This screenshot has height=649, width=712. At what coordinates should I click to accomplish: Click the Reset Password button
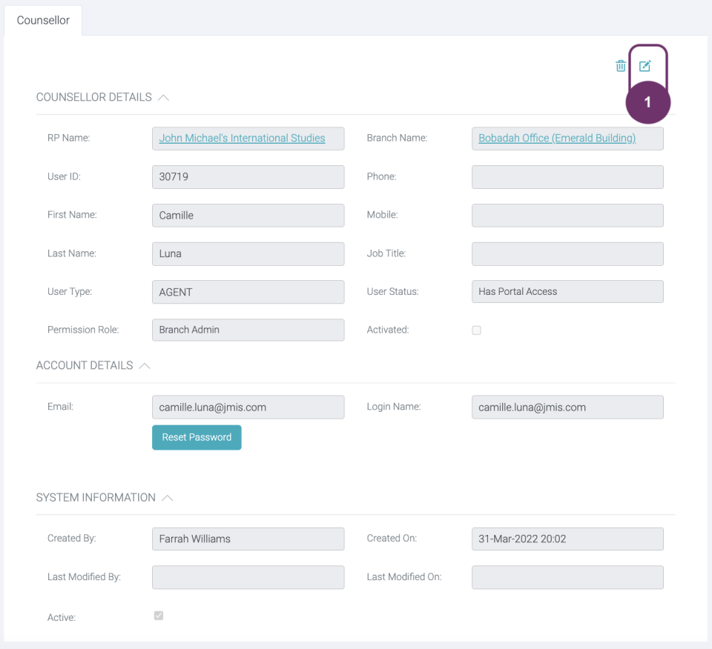tap(197, 437)
